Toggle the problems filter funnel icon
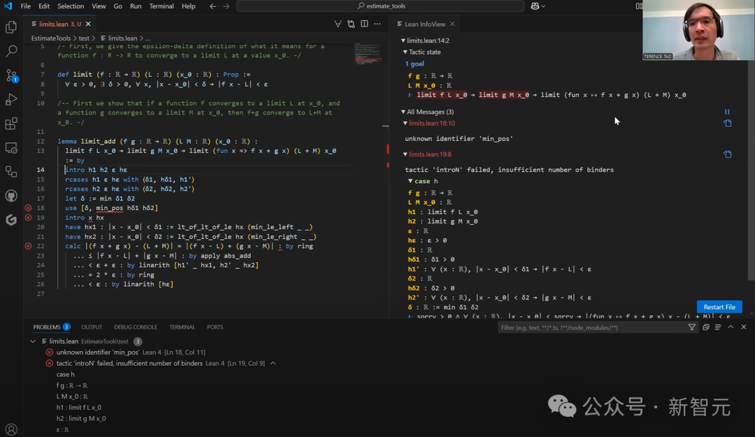 coord(692,327)
